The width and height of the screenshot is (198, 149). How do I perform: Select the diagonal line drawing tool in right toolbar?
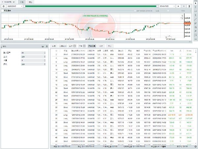pos(195,19)
